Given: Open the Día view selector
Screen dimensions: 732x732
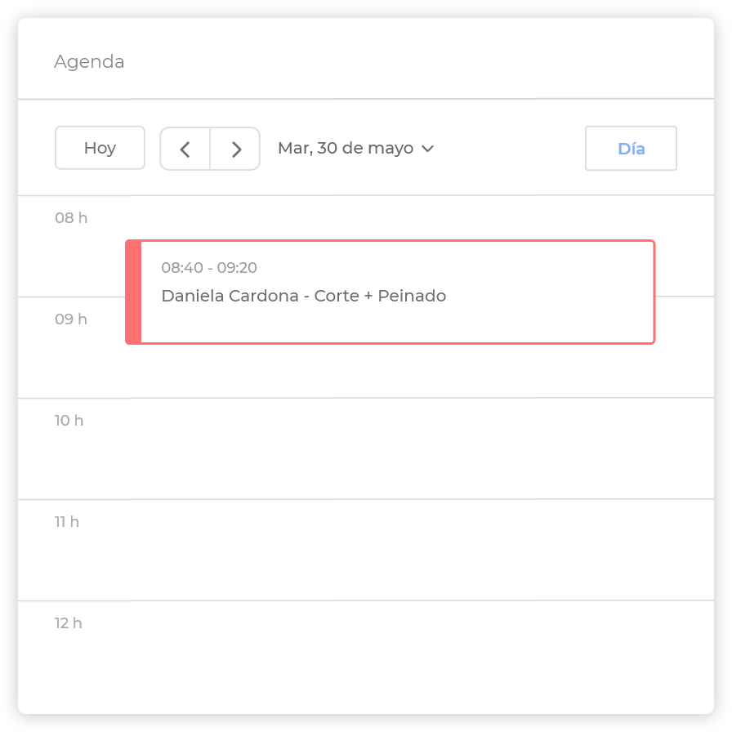Looking at the screenshot, I should point(631,149).
